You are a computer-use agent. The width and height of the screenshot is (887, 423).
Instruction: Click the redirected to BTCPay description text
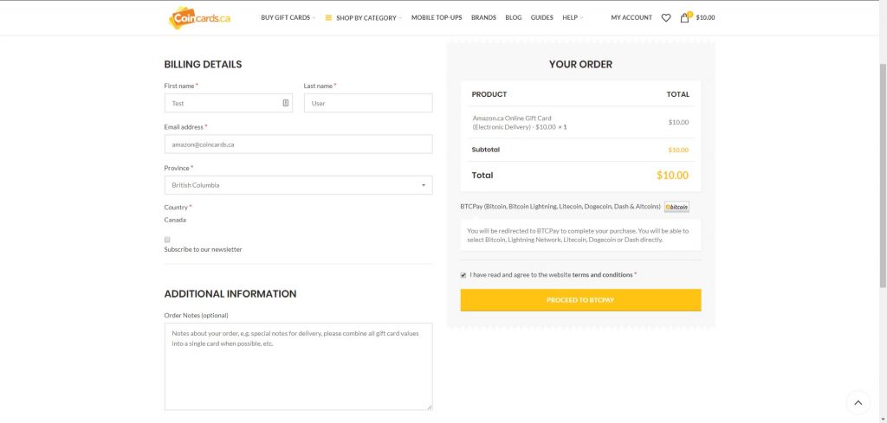pos(578,235)
